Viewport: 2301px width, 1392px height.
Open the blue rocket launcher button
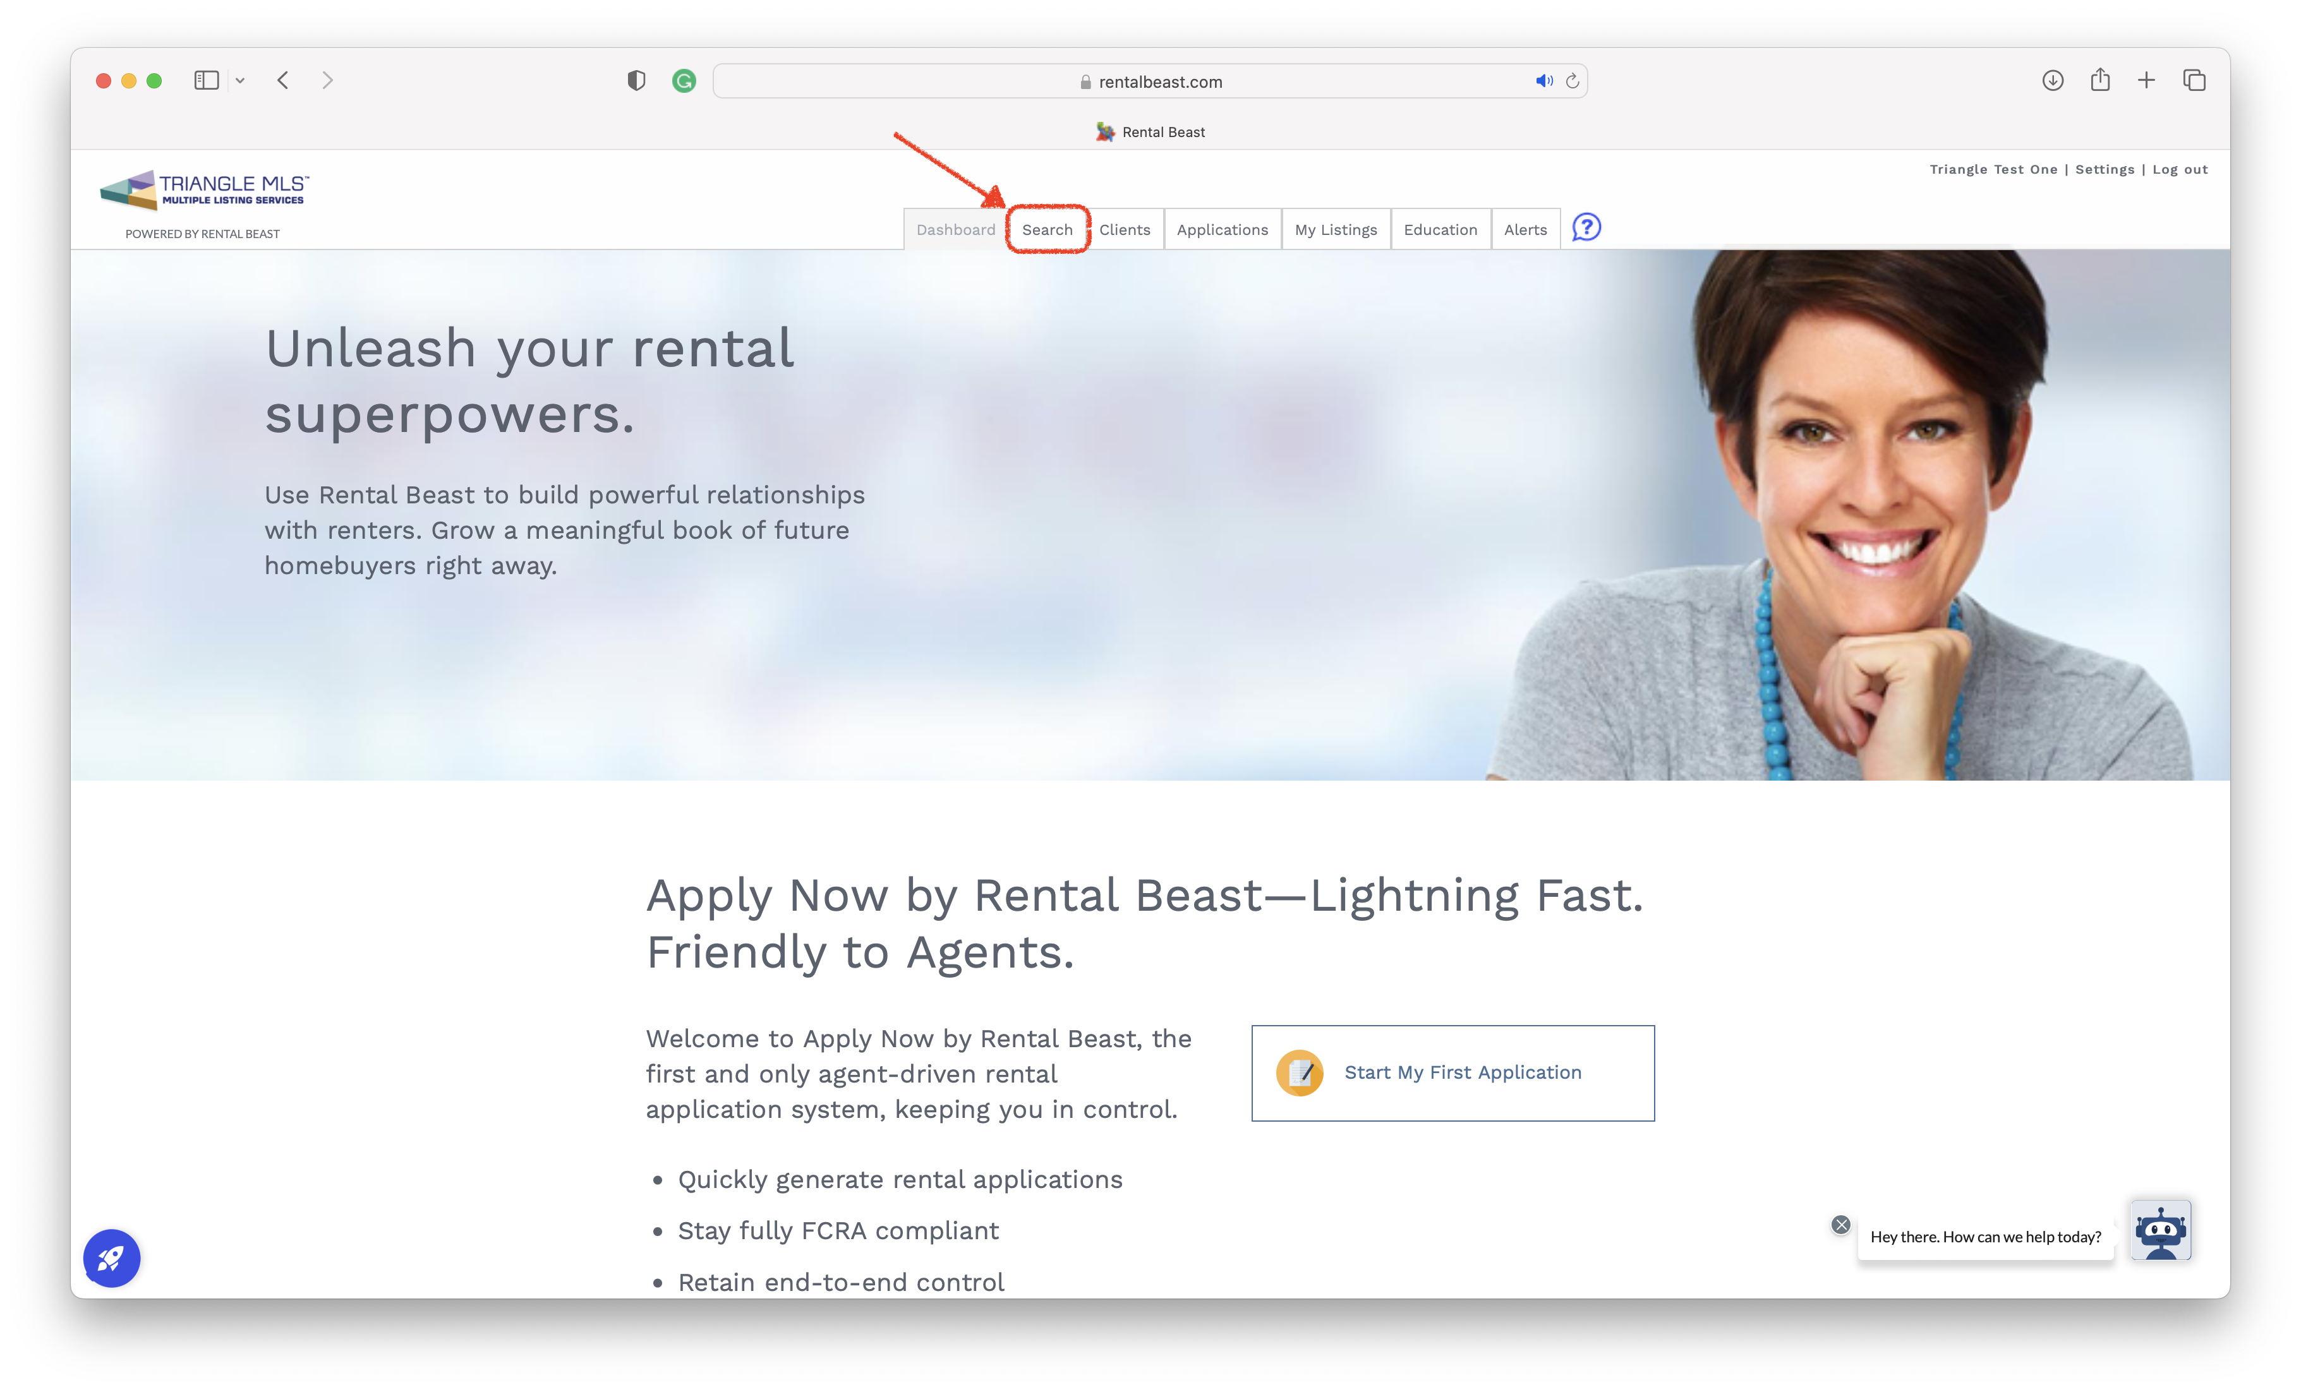(x=111, y=1257)
